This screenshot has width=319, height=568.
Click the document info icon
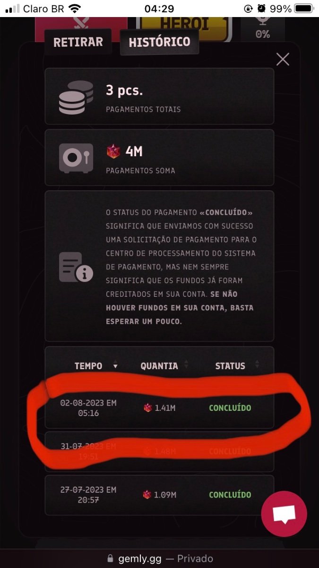pyautogui.click(x=76, y=267)
